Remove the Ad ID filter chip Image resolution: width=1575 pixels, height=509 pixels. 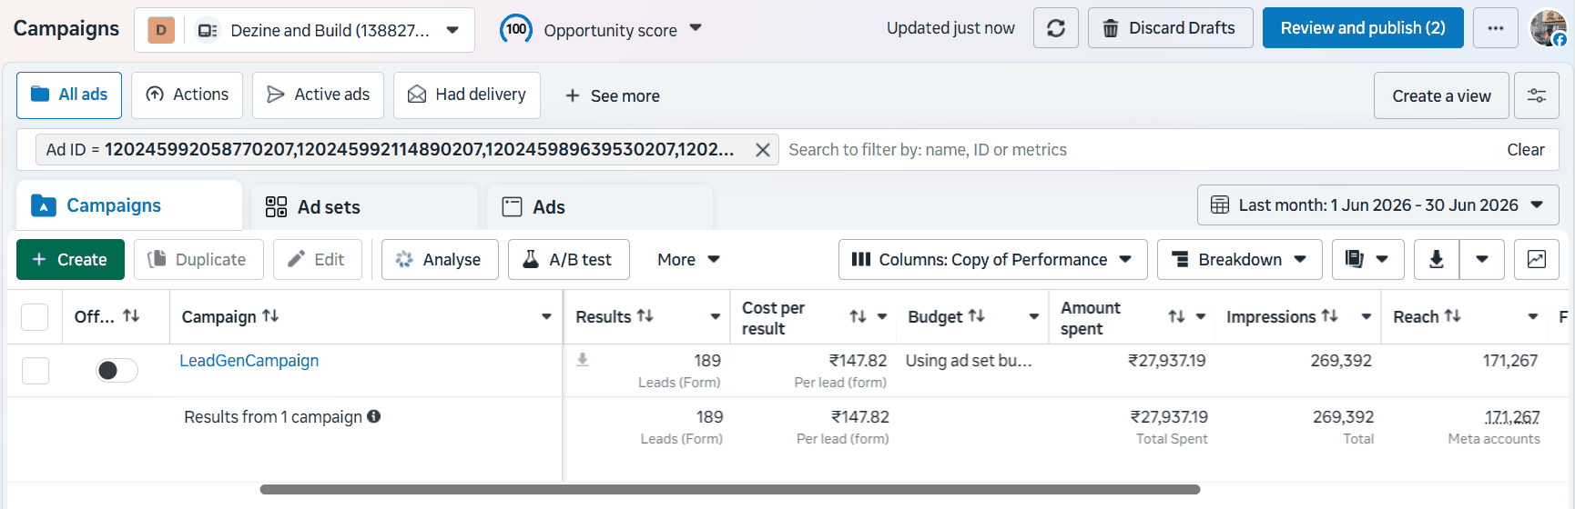[x=763, y=150]
